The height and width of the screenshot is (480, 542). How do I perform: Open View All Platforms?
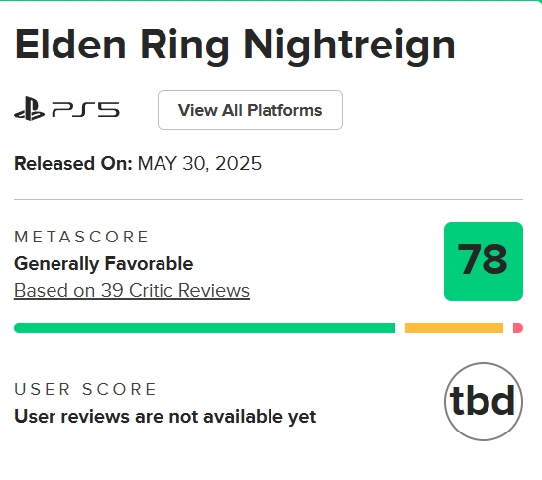coord(250,110)
